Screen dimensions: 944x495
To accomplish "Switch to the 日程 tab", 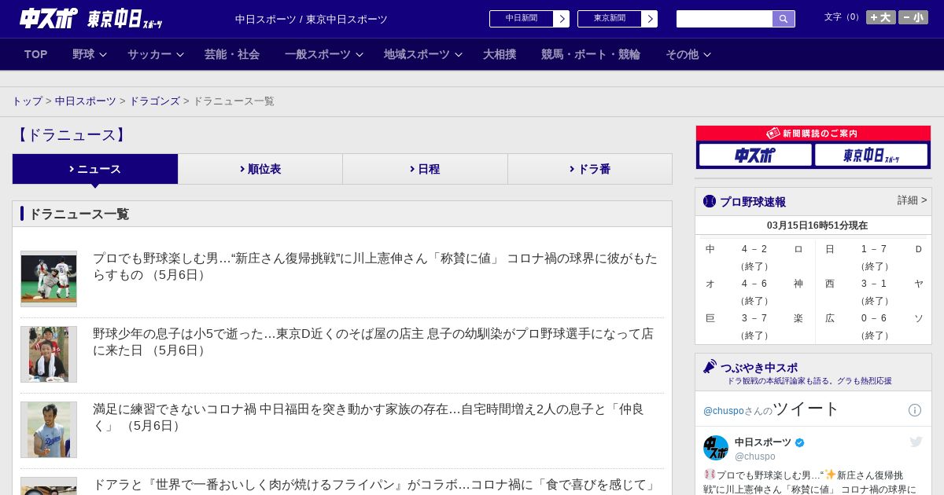I will pos(426,169).
